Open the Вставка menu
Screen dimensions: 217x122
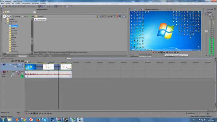pos(18,3)
